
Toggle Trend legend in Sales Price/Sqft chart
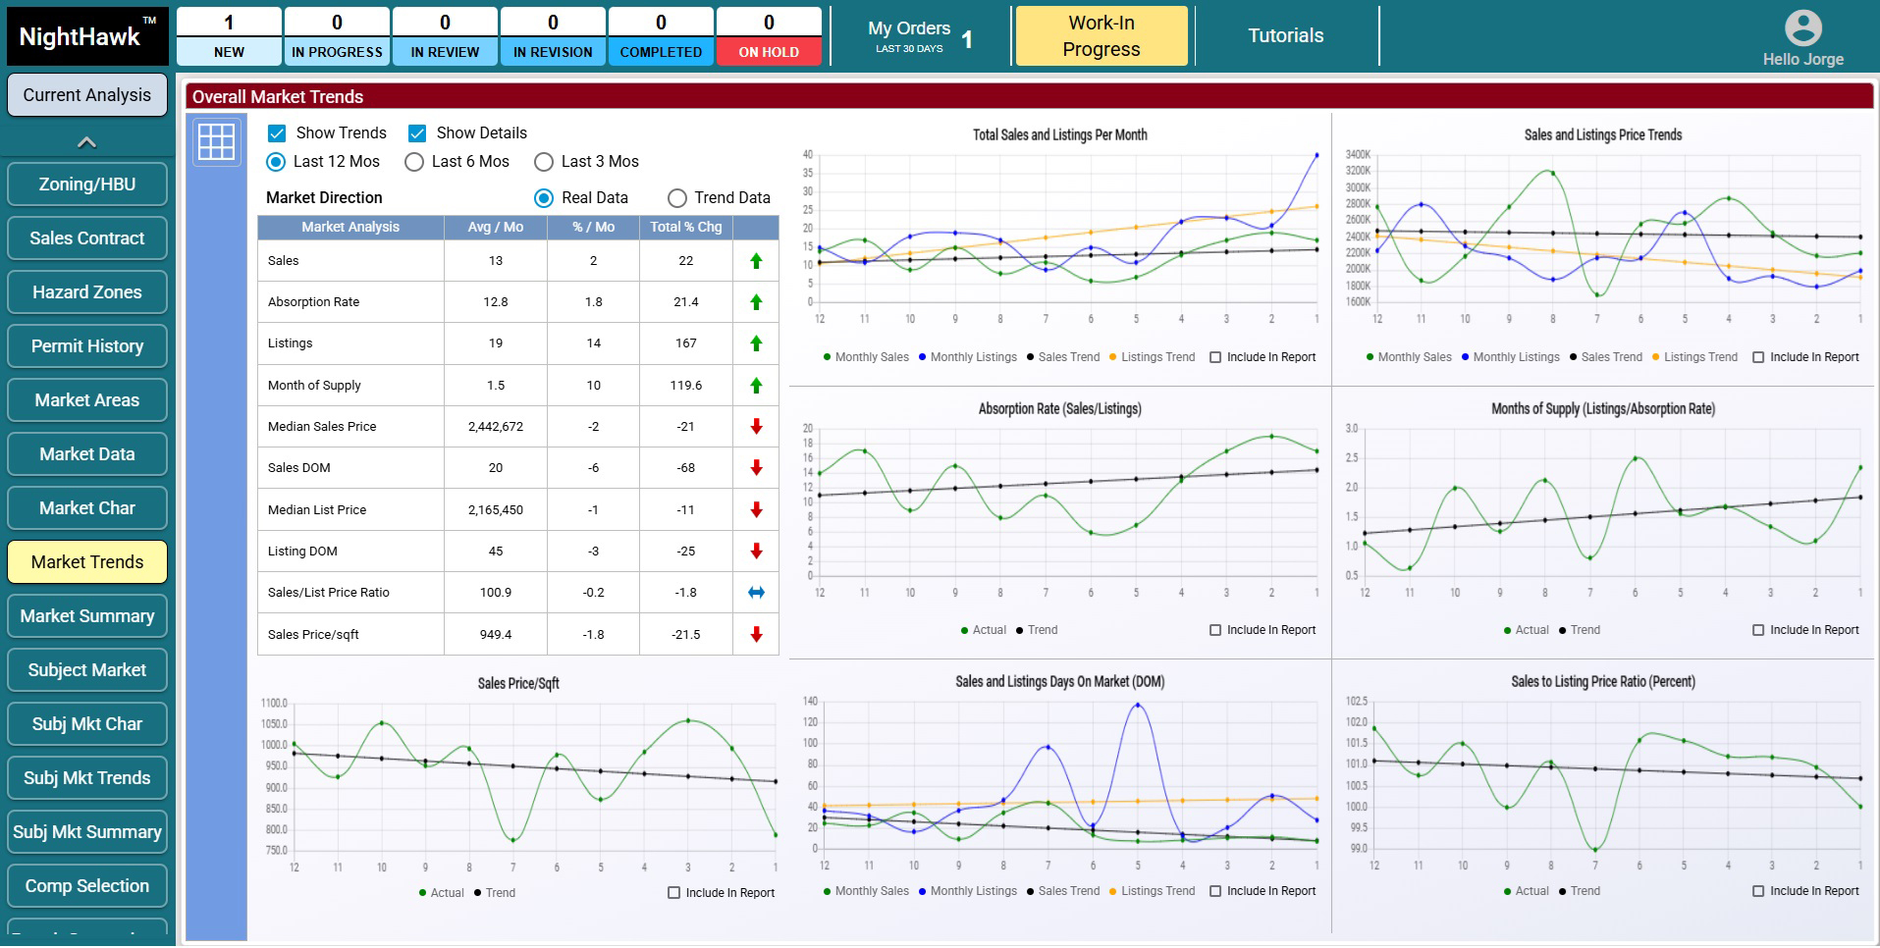[x=495, y=893]
